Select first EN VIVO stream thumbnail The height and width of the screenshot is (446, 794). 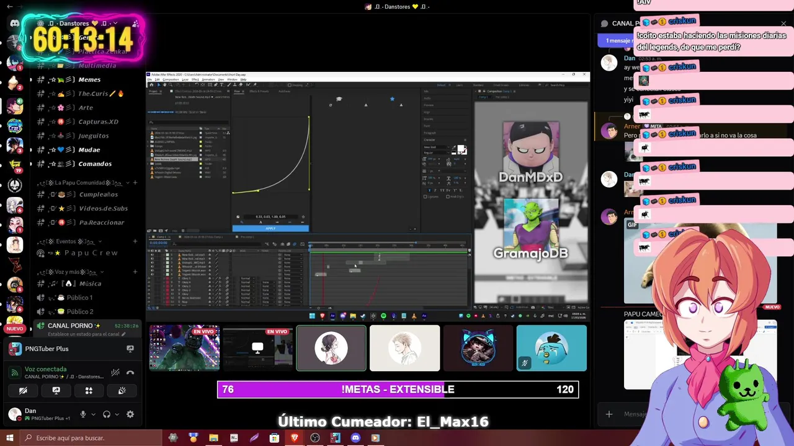(184, 348)
